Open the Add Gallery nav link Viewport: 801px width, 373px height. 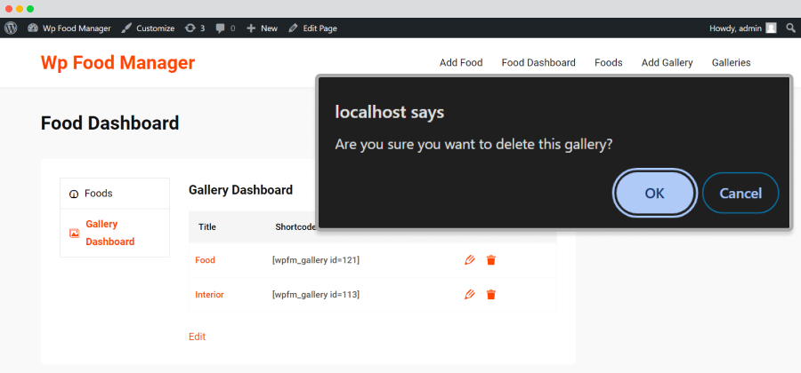(667, 63)
